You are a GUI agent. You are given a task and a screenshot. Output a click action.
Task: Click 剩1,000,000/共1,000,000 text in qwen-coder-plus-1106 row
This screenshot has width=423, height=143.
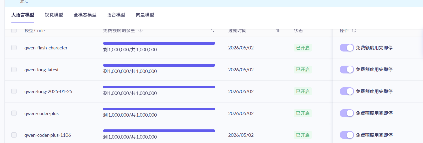coord(130,137)
